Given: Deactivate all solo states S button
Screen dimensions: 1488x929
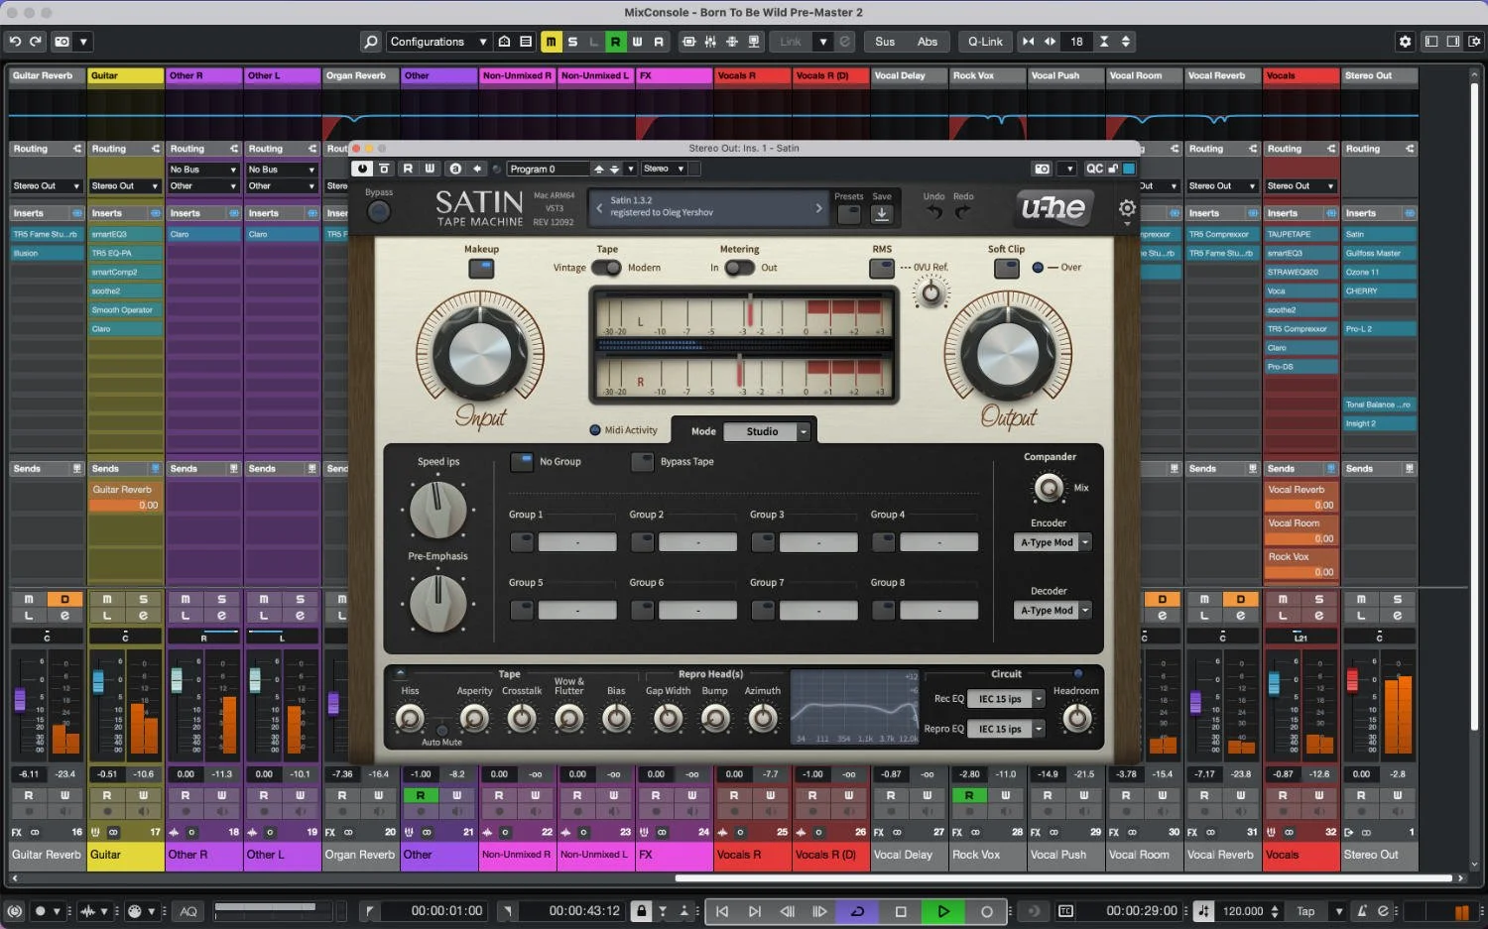Looking at the screenshot, I should (x=572, y=42).
